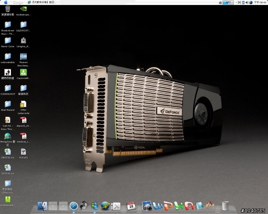Open the SCREENSHOT folder
This screenshot has width=268, height=214.
[8, 90]
